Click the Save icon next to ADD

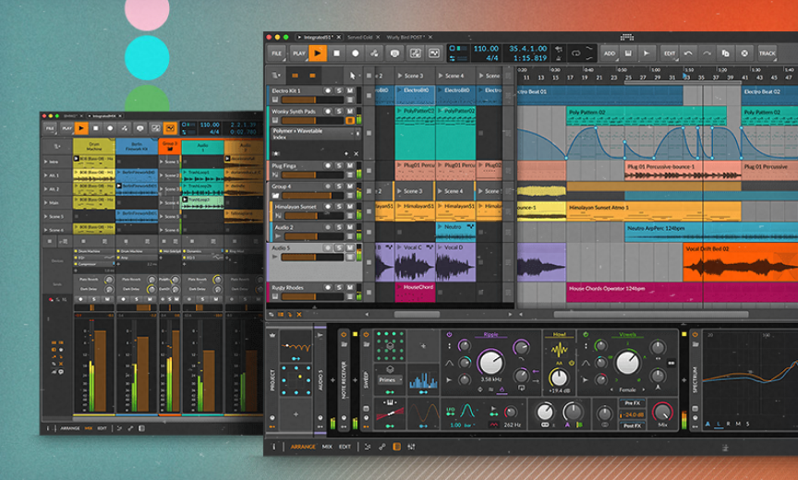[x=628, y=54]
